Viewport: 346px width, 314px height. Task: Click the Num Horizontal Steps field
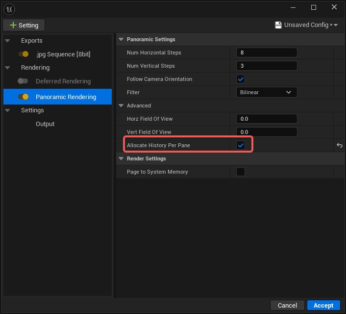tap(267, 52)
